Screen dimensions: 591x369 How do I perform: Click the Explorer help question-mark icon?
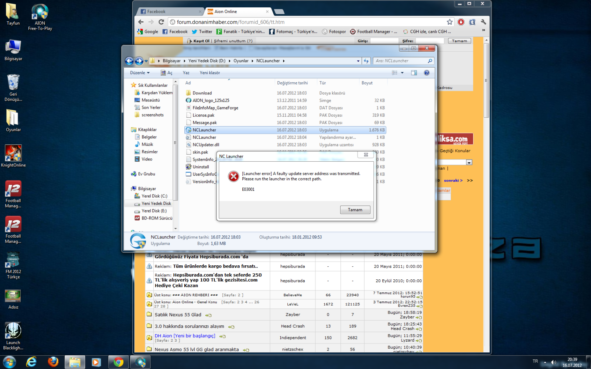pos(427,73)
